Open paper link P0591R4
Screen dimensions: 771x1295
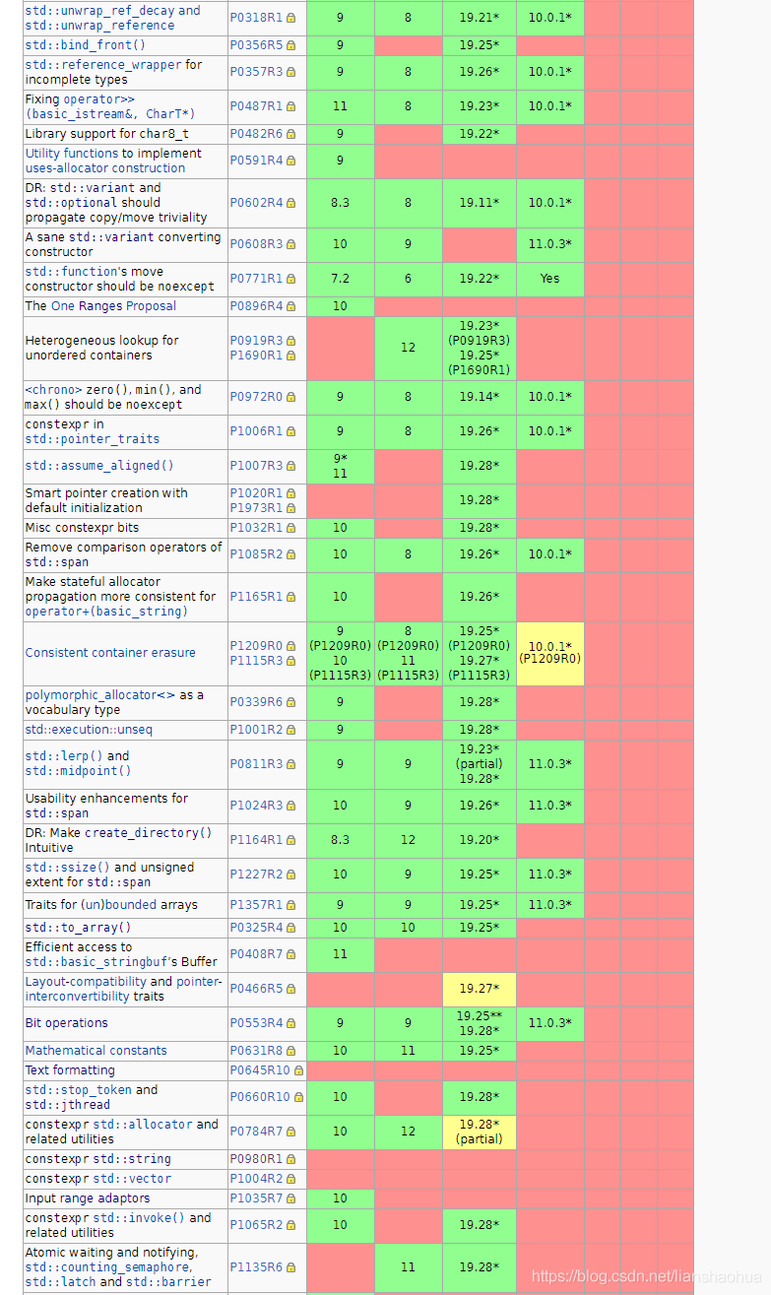pyautogui.click(x=256, y=161)
